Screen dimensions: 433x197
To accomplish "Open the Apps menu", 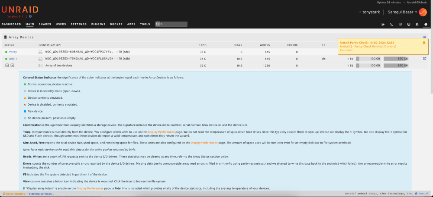I will pos(131,24).
